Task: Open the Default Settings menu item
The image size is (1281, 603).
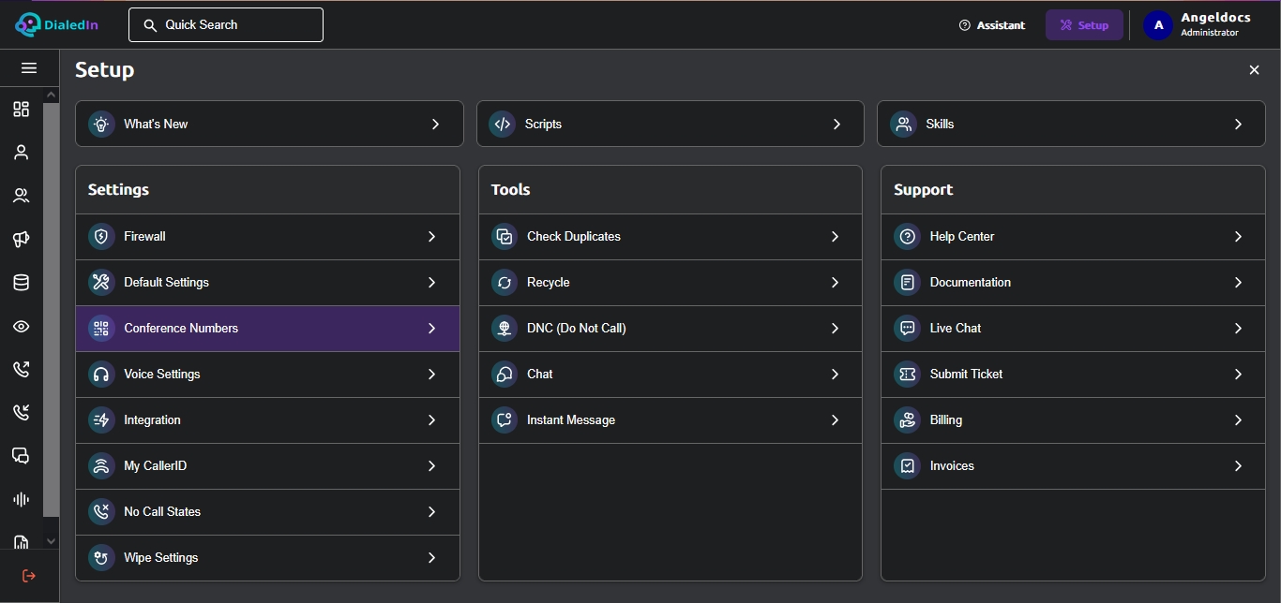Action: [267, 283]
